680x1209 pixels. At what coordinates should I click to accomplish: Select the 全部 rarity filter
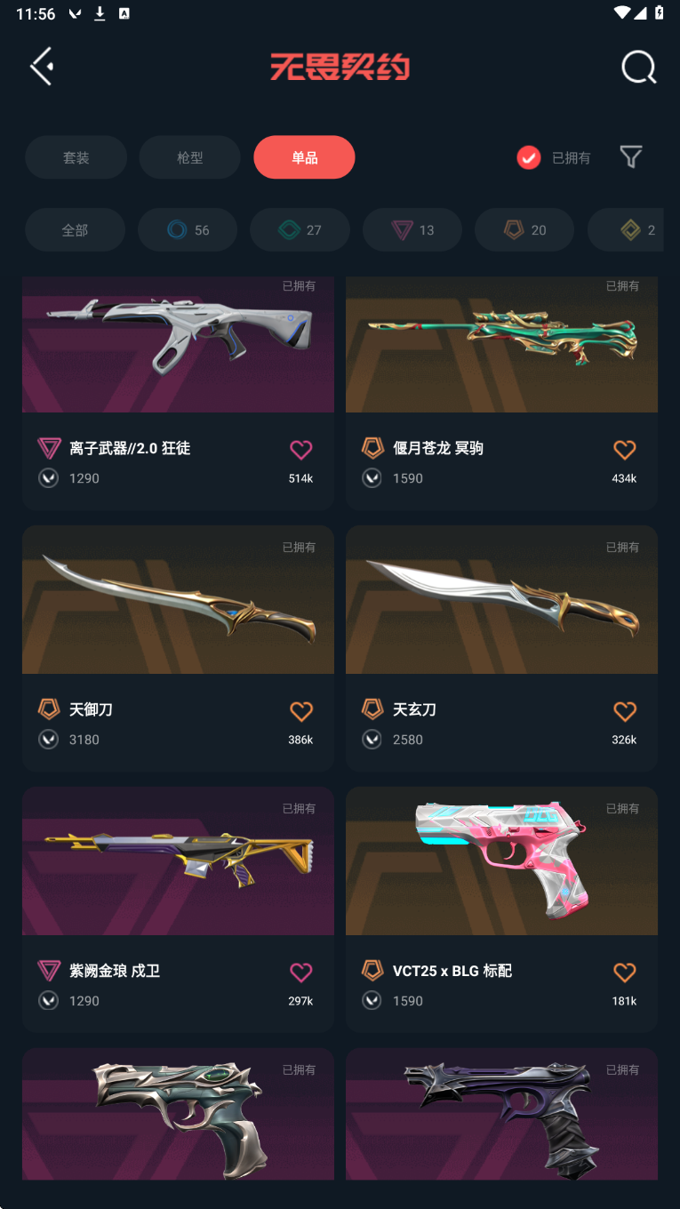(75, 230)
